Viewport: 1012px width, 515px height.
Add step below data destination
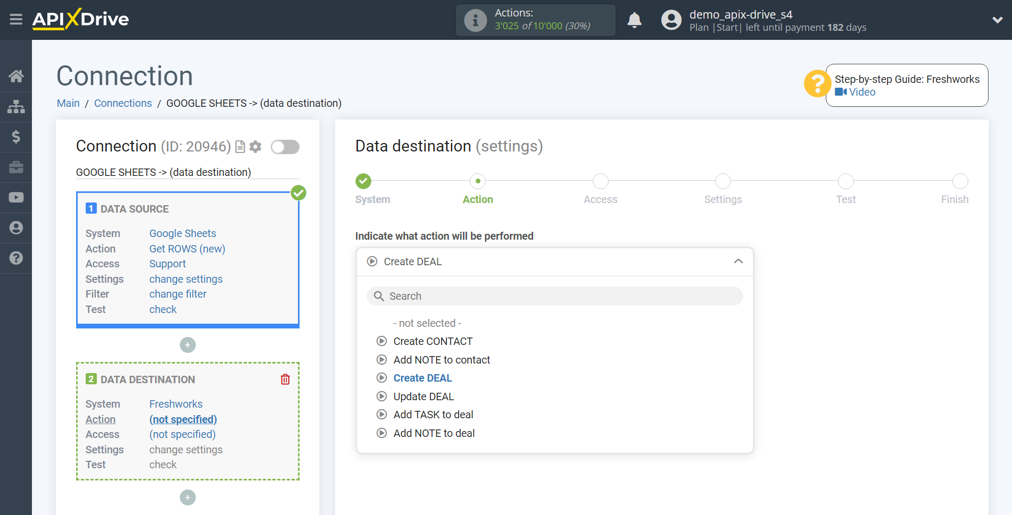click(188, 497)
